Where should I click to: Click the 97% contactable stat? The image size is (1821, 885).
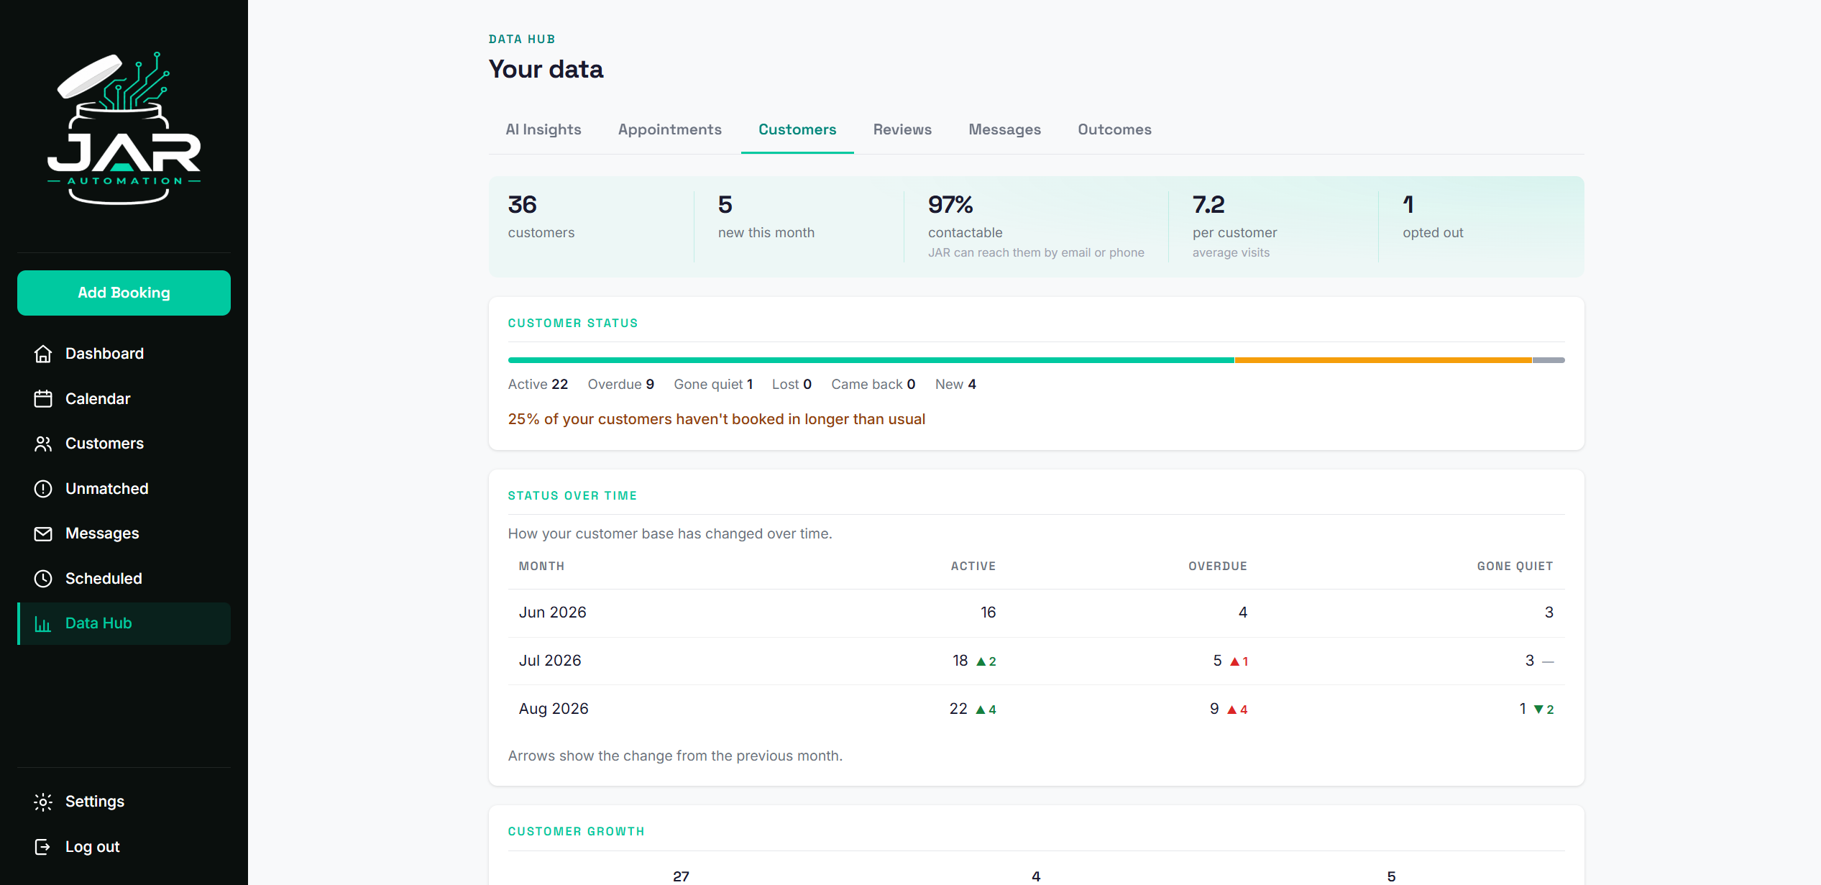[x=1036, y=226]
